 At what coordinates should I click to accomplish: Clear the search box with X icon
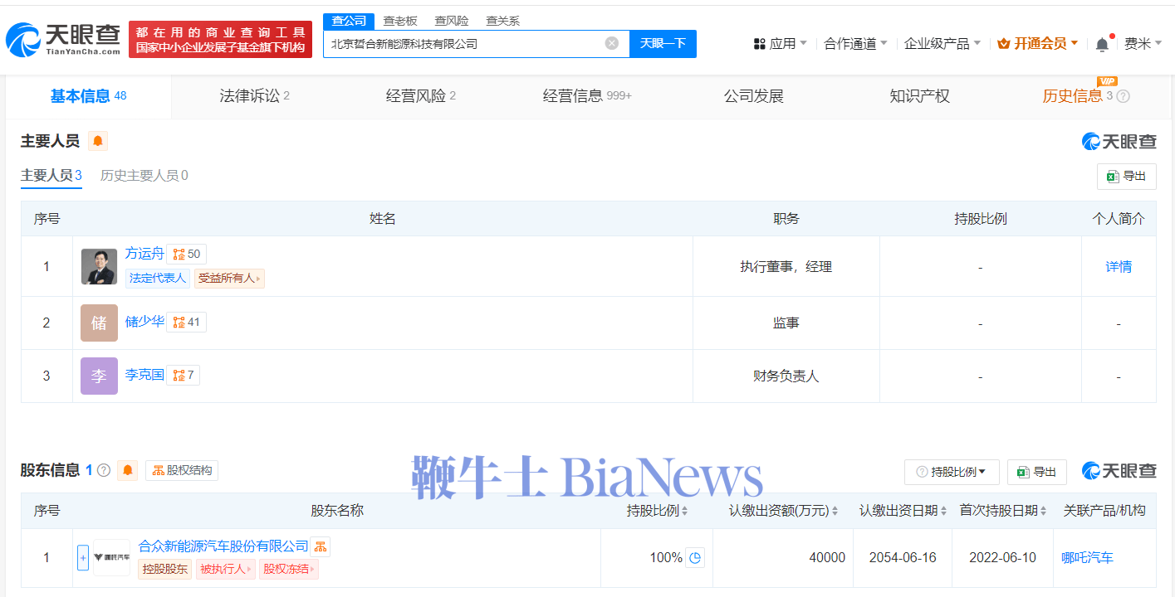click(x=612, y=43)
